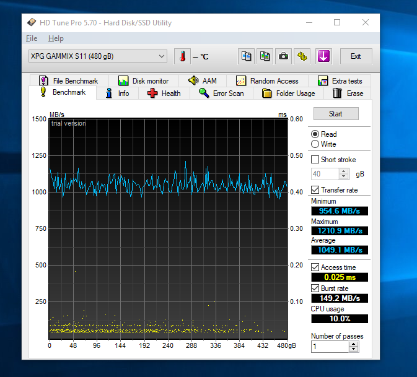Viewport: 417px width, 377px height.
Task: Copy info to clipboard toolbar icon
Action: click(x=246, y=56)
